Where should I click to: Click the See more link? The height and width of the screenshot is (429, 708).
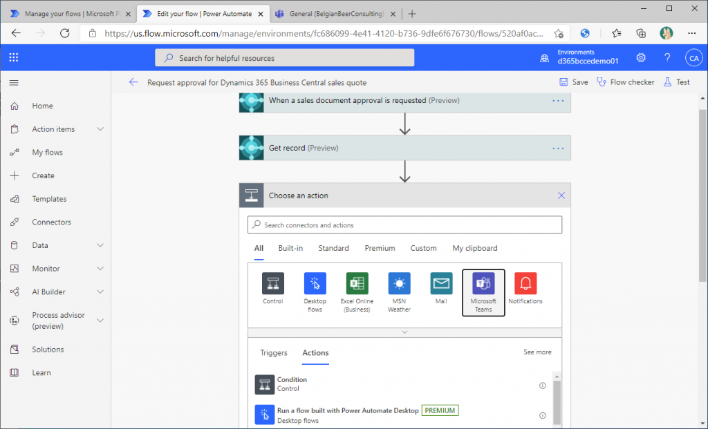pyautogui.click(x=537, y=352)
